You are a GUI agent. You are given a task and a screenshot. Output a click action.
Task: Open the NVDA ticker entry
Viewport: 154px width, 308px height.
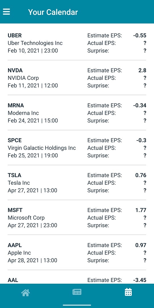pos(77,78)
